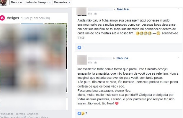Open the Privacidade footer link
The width and height of the screenshot is (183, 118).
point(7,114)
